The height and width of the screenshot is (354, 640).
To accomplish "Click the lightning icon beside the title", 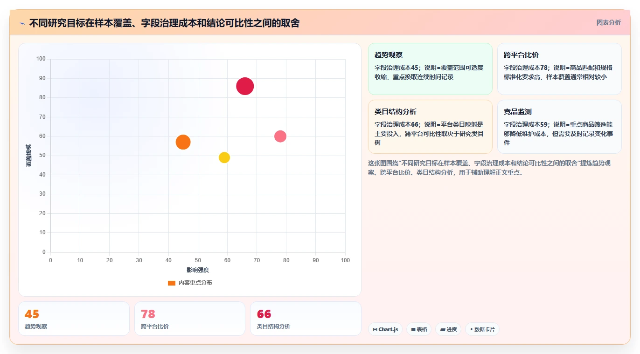I will 22,23.
